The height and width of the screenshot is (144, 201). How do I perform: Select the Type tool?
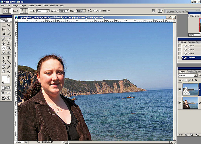click(x=9, y=57)
